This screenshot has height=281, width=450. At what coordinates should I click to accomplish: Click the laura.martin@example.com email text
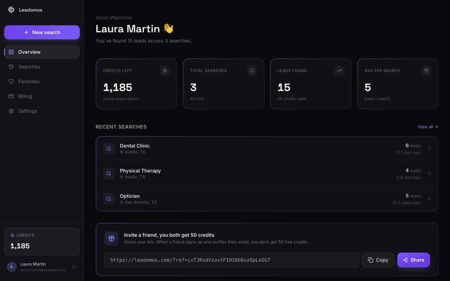(x=43, y=270)
